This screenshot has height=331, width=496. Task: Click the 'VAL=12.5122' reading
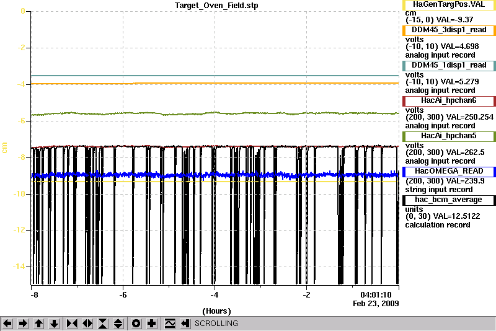coord(456,216)
